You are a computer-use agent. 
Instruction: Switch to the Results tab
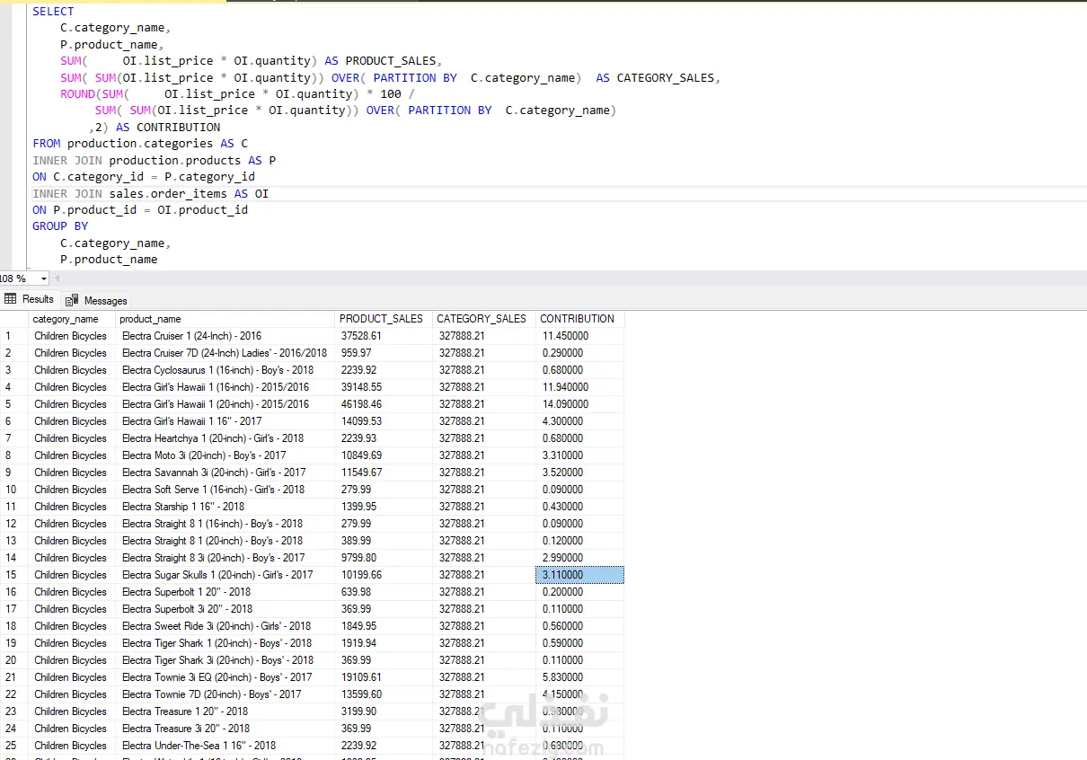30,299
